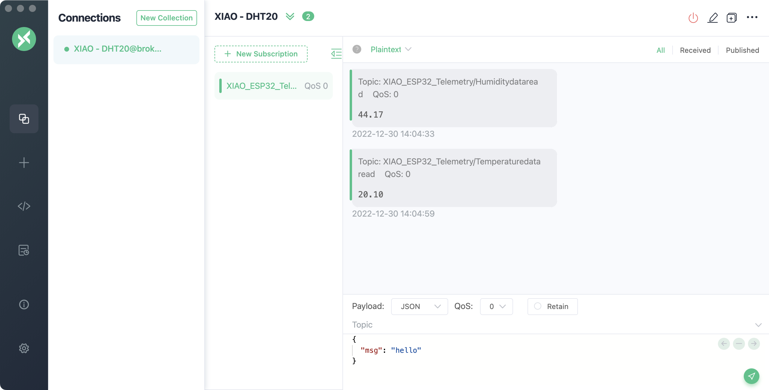Viewport: 769px width, 390px height.
Task: Click the middle minus payload history button
Action: click(x=739, y=343)
